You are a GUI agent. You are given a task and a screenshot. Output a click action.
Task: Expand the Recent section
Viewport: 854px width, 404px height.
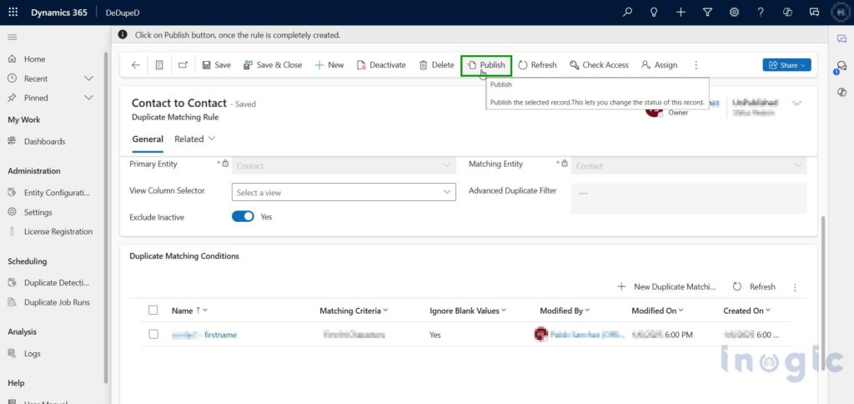[x=89, y=78]
